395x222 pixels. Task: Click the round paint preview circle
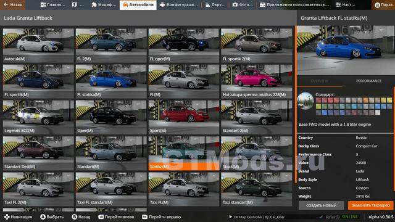tap(306, 101)
